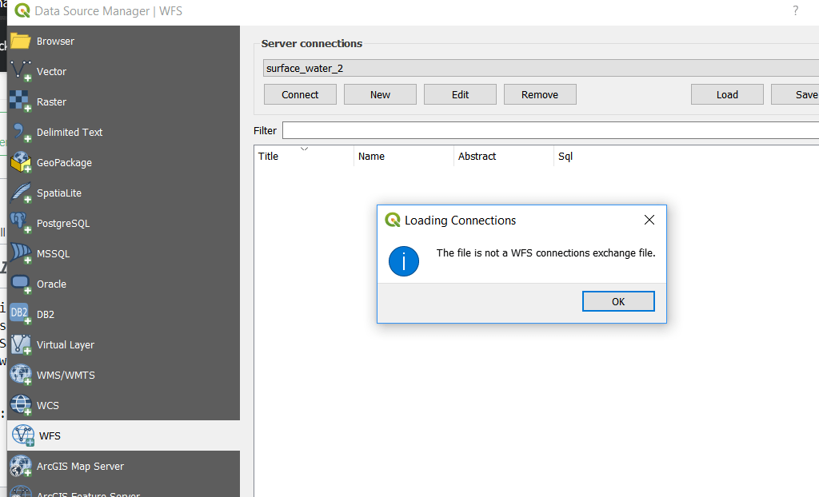Image resolution: width=819 pixels, height=497 pixels.
Task: Select the WFS icon in sidebar
Action: tap(23, 435)
